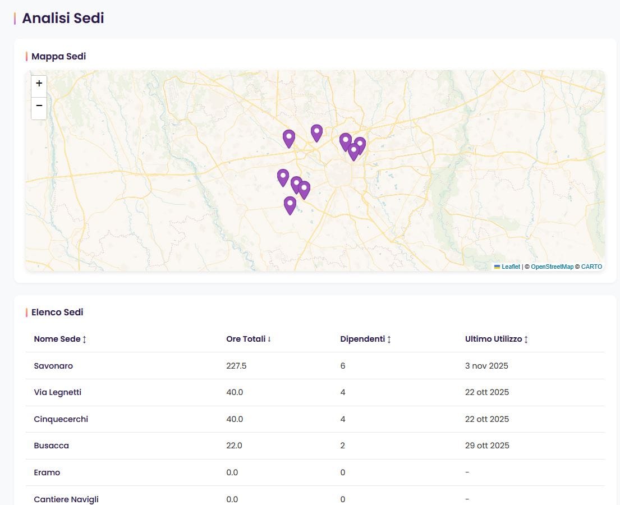Viewport: 620px width, 505px height.
Task: Click the Elenco Sedi heading
Action: point(57,312)
